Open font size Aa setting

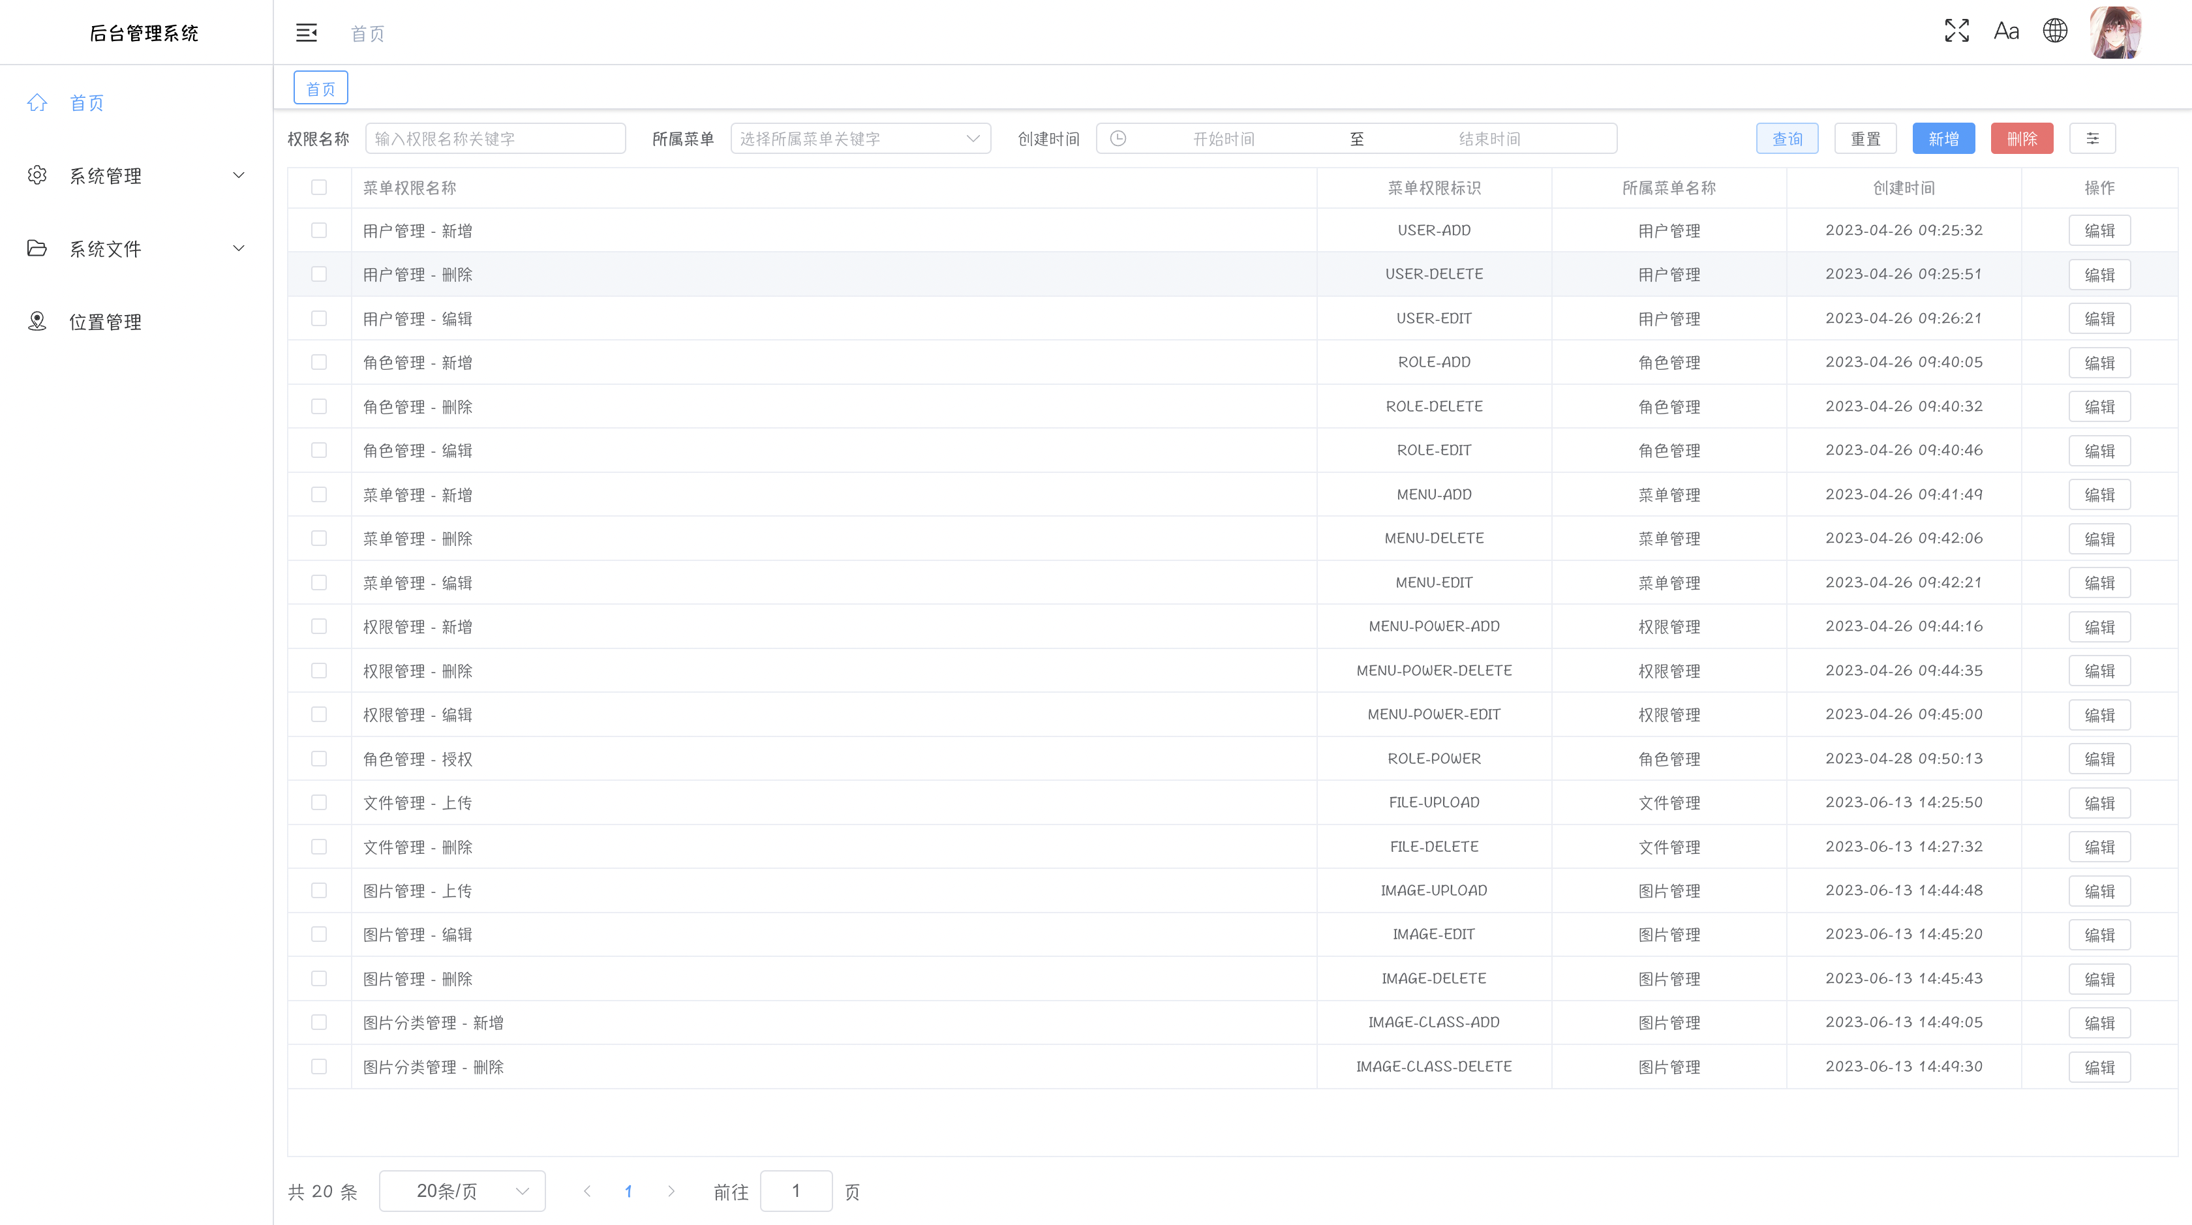coord(2005,31)
